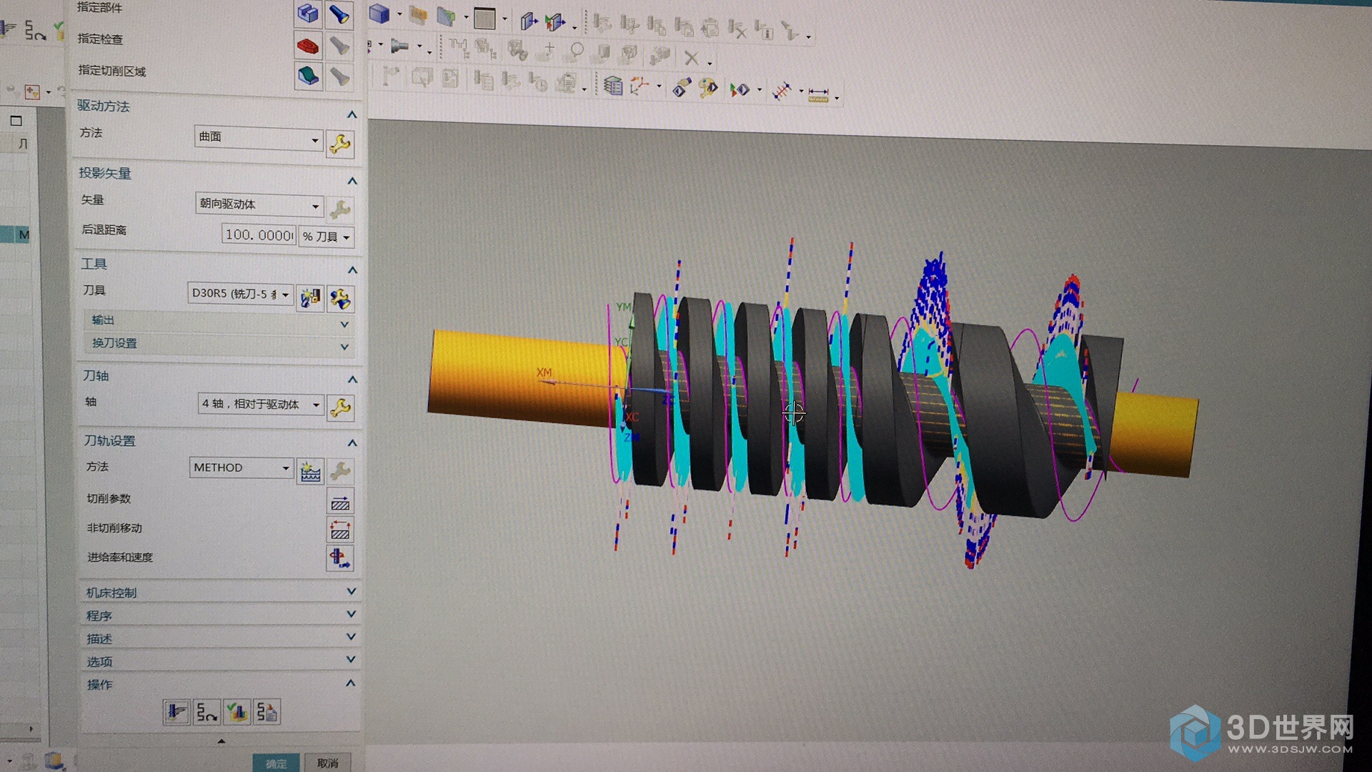Collapse the 操作 section

coord(350,683)
